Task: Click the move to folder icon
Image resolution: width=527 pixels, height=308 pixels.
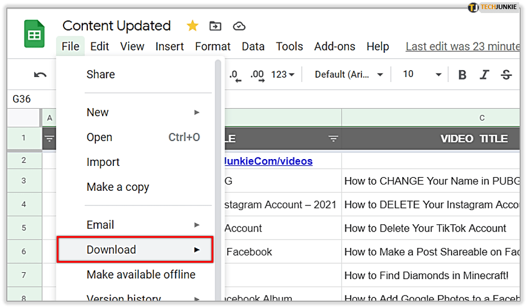Action: point(215,26)
